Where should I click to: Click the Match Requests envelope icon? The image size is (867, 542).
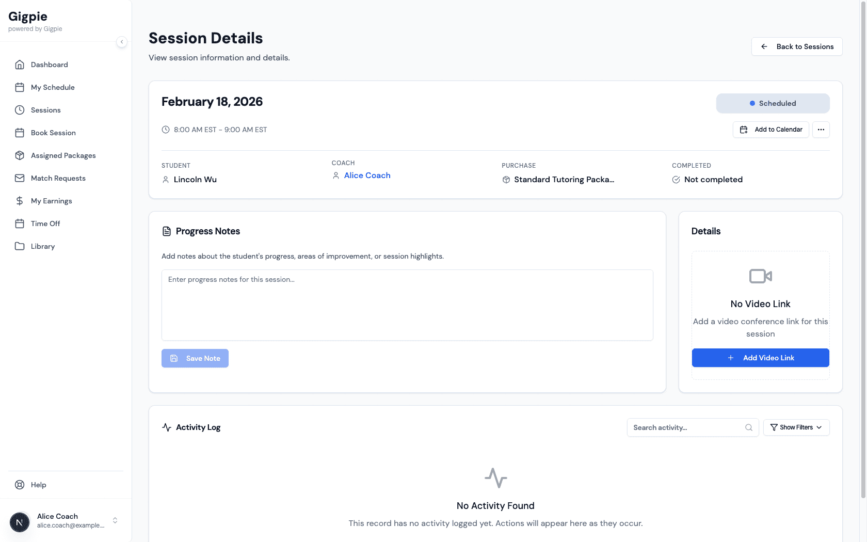[20, 178]
